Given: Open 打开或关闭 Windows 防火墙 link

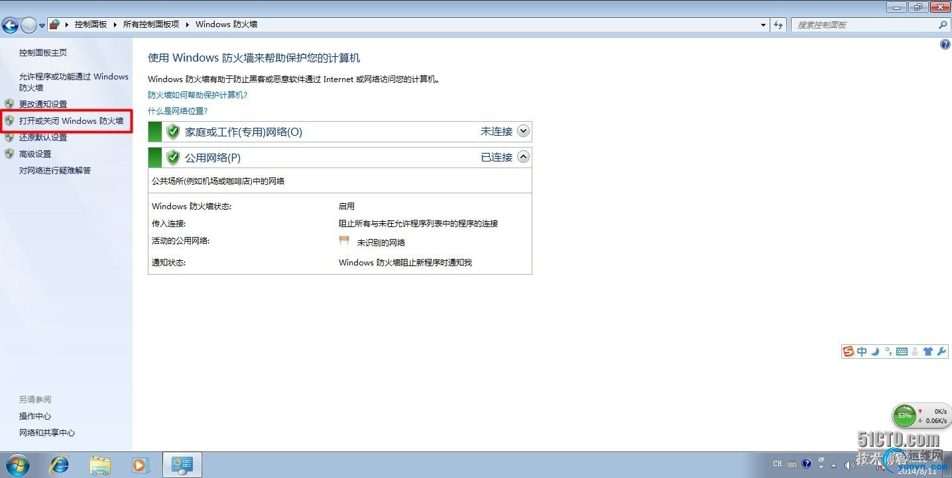Looking at the screenshot, I should (x=72, y=121).
